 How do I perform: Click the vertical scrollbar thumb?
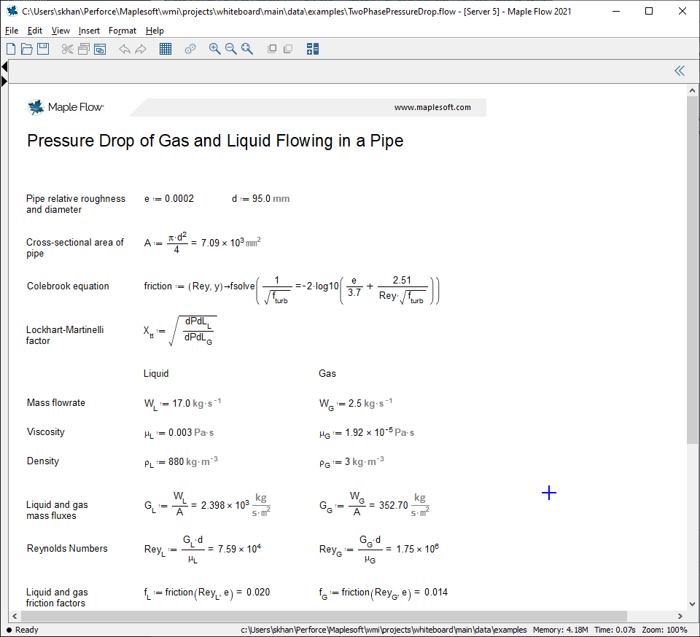coord(692,270)
